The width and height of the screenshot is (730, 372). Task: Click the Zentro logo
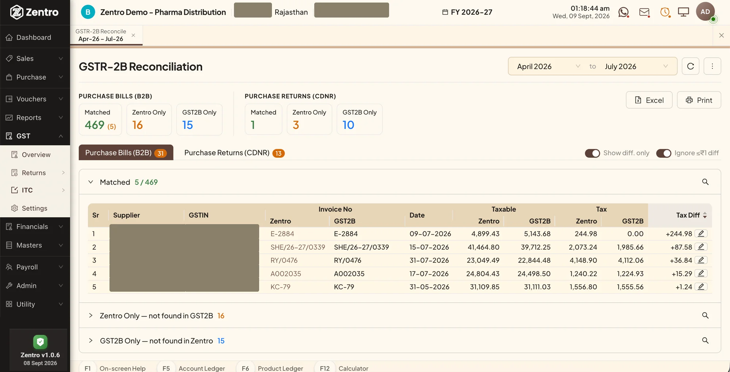click(34, 12)
